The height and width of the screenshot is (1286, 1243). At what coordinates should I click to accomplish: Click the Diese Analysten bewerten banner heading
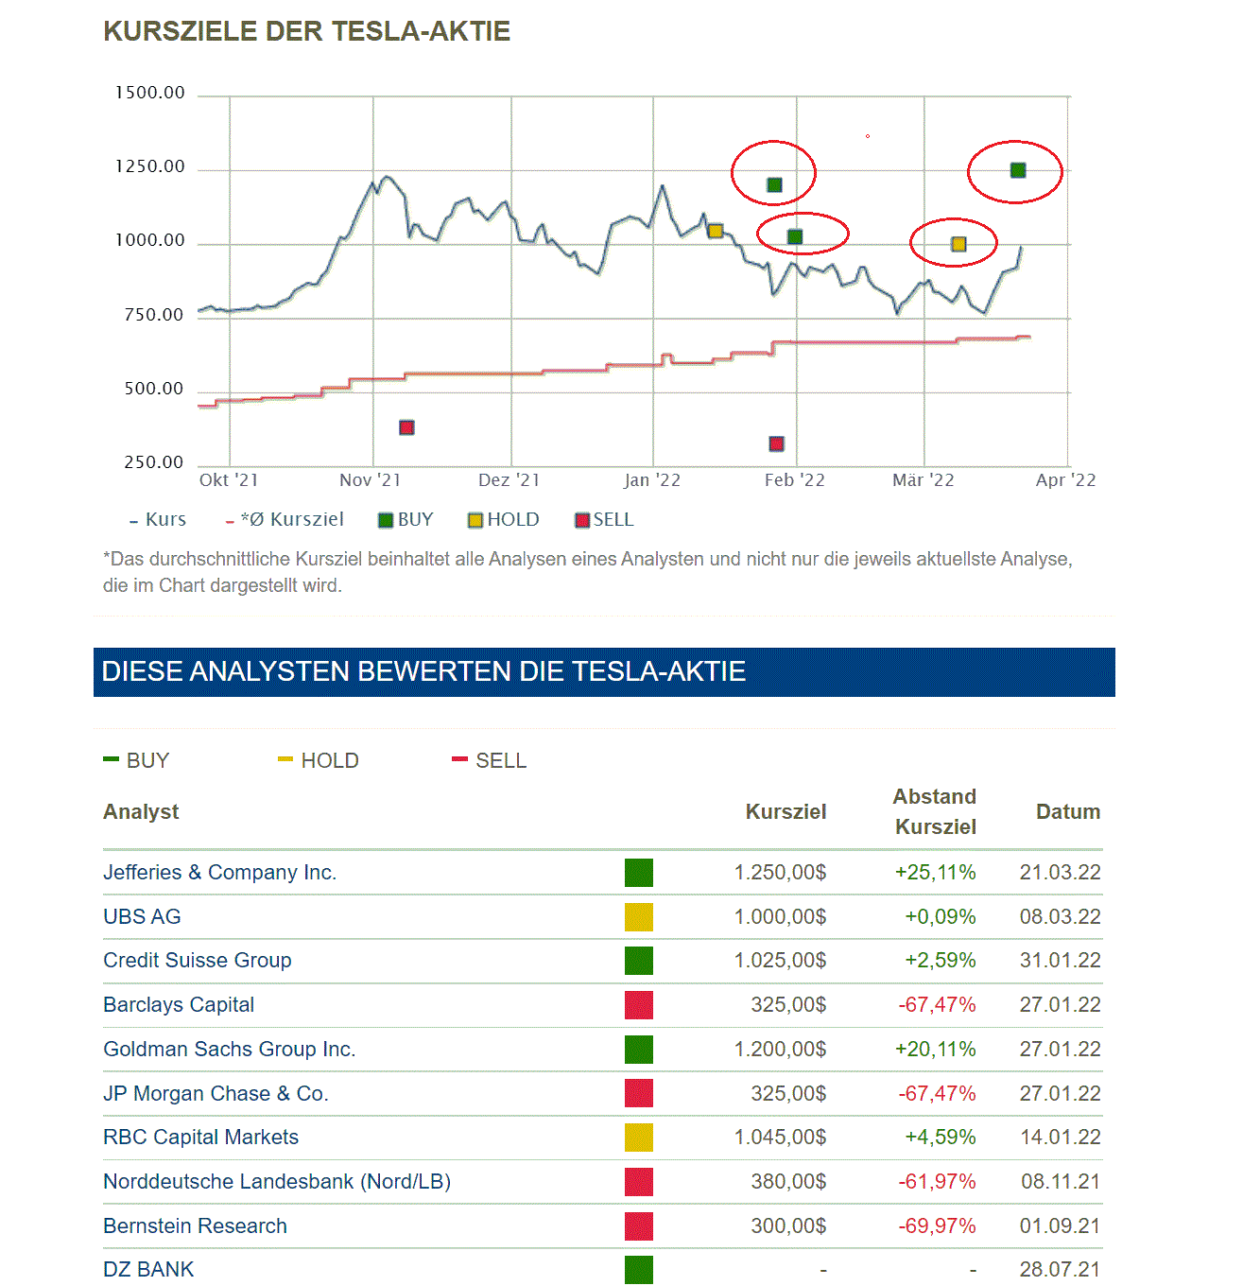423,671
